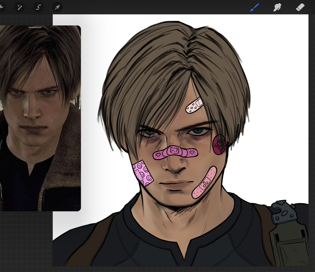This screenshot has height=272, width=315.
Task: Tap the reference window grab handle
Action: (35, 27)
